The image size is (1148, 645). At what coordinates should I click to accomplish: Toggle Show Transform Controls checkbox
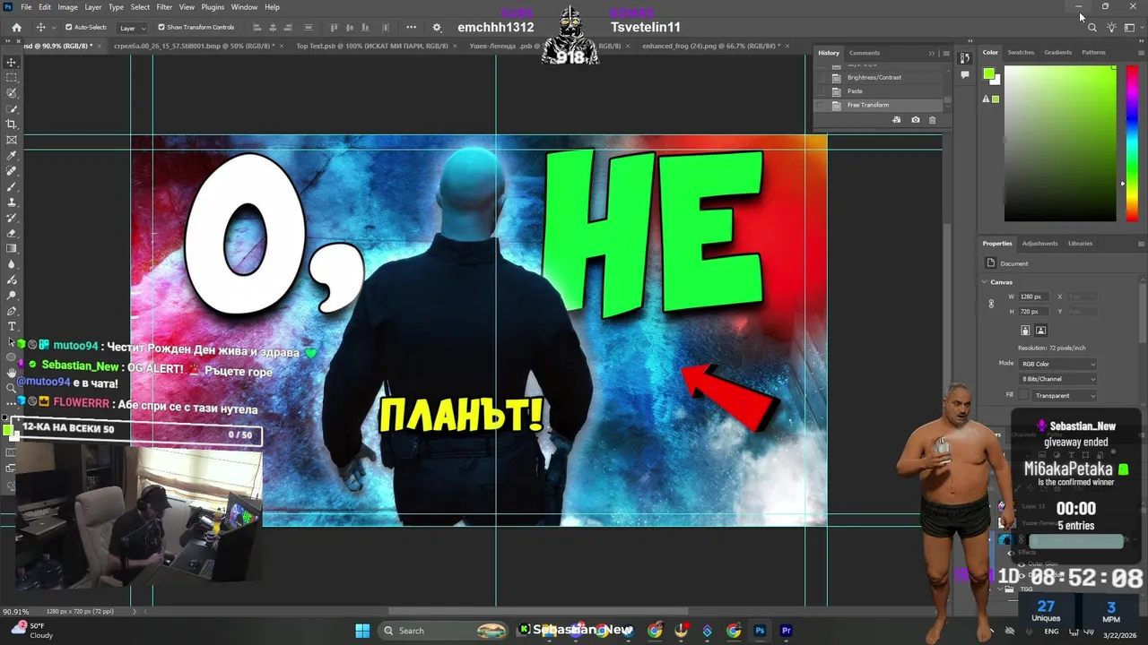[x=161, y=28]
